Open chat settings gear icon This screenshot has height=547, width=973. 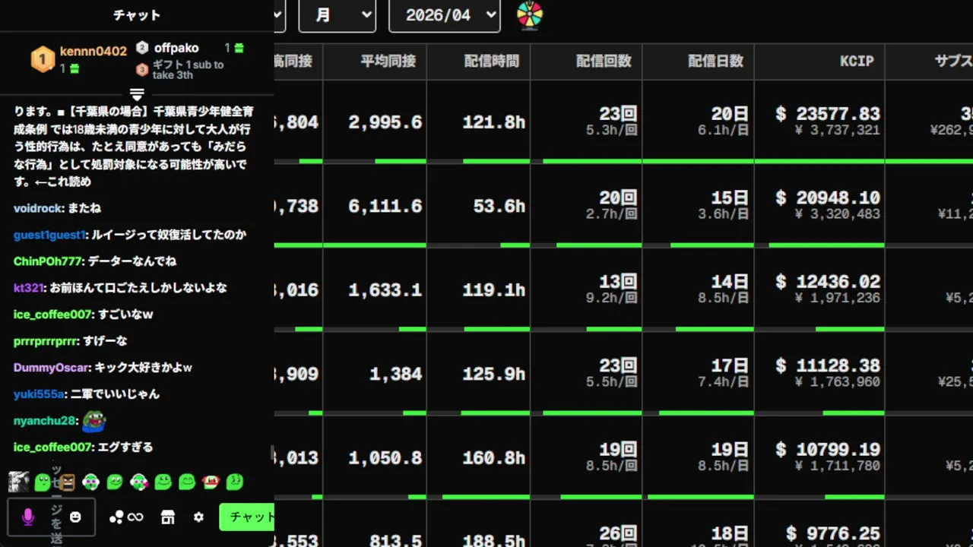198,517
